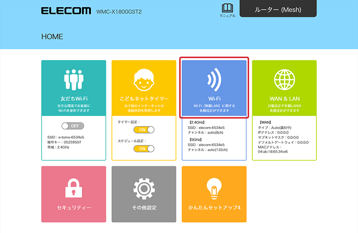Click the マニュアル caption text

pyautogui.click(x=227, y=16)
